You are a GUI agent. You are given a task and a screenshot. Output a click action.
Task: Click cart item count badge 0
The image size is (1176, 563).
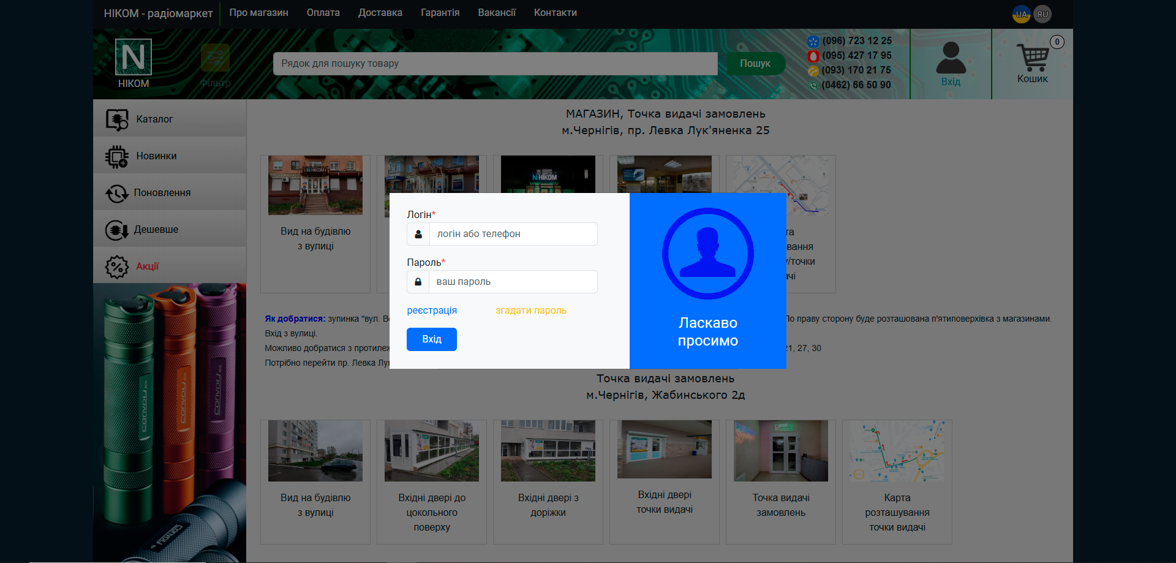pos(1057,42)
